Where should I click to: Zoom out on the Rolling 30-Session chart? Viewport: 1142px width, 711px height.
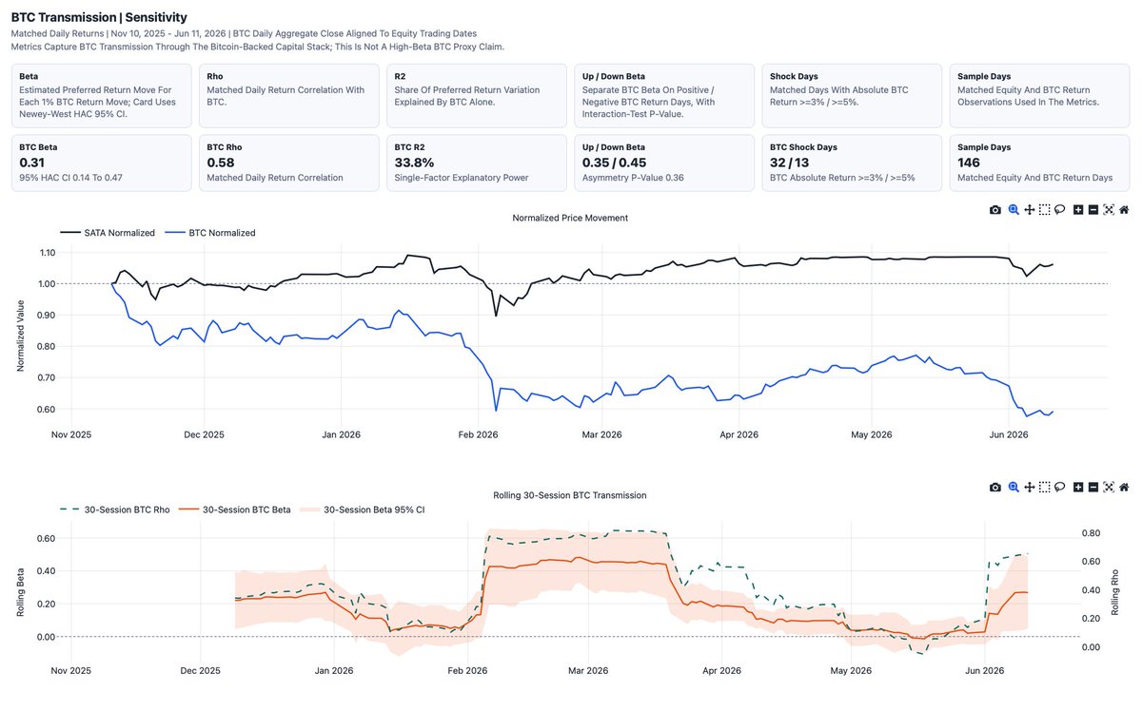tap(1093, 487)
